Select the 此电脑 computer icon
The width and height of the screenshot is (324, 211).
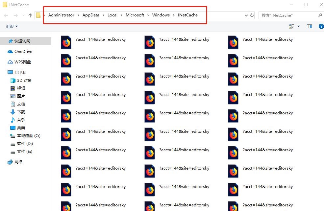[10, 72]
